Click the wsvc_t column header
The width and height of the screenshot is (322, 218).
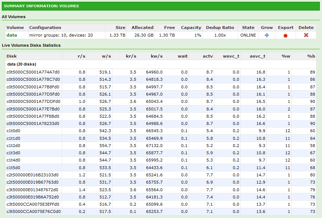pos(231,56)
